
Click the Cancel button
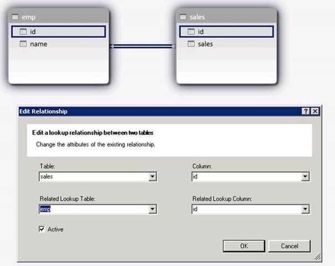tap(289, 245)
